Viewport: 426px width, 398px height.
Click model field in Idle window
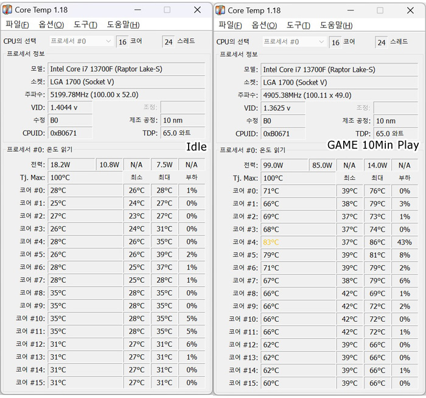[x=127, y=69]
